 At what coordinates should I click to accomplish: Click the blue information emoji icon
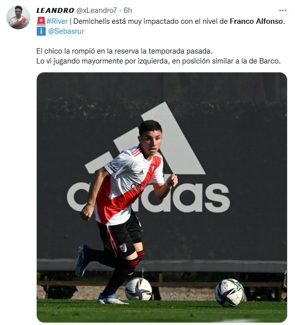pyautogui.click(x=41, y=31)
